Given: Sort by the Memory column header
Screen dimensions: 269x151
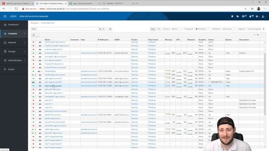Looking at the screenshot, I should click(x=169, y=39).
